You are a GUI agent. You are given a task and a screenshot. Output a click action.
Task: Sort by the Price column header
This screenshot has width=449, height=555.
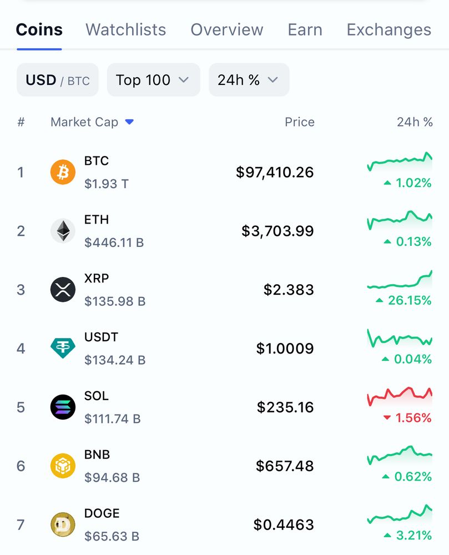300,122
